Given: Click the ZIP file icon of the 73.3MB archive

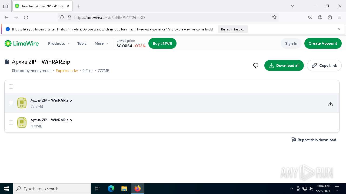Looking at the screenshot, I should click(22, 103).
